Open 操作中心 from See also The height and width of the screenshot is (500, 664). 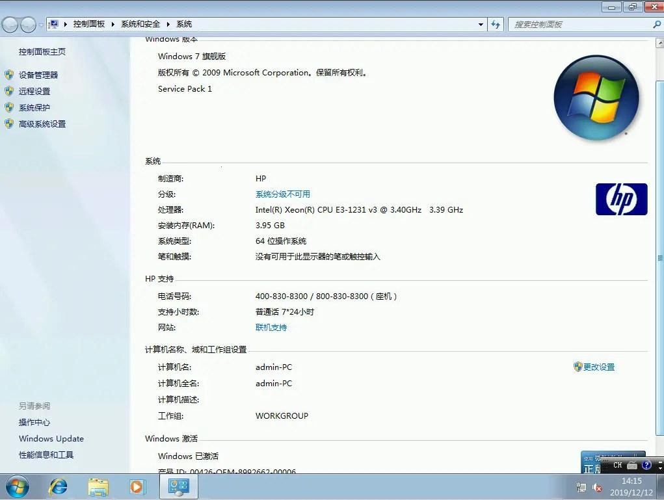(34, 422)
